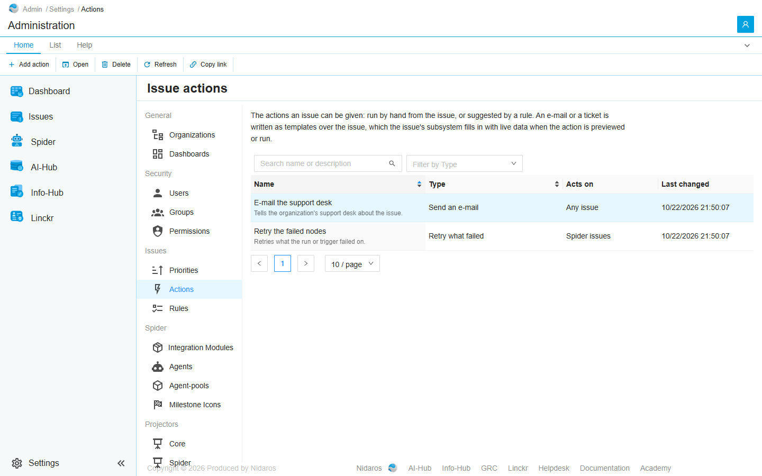Click the Rules checklist icon

(158, 308)
